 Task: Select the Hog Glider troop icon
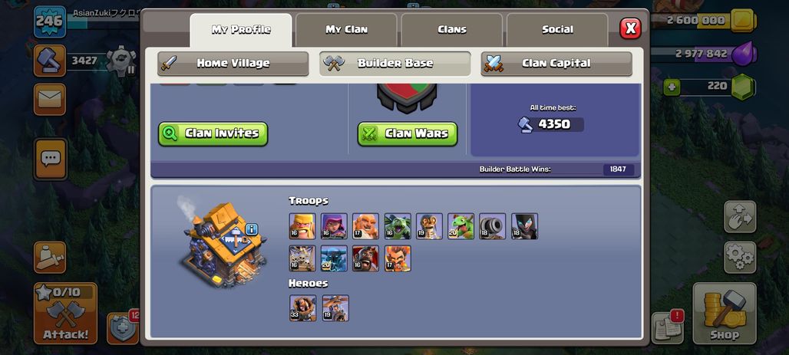click(366, 258)
